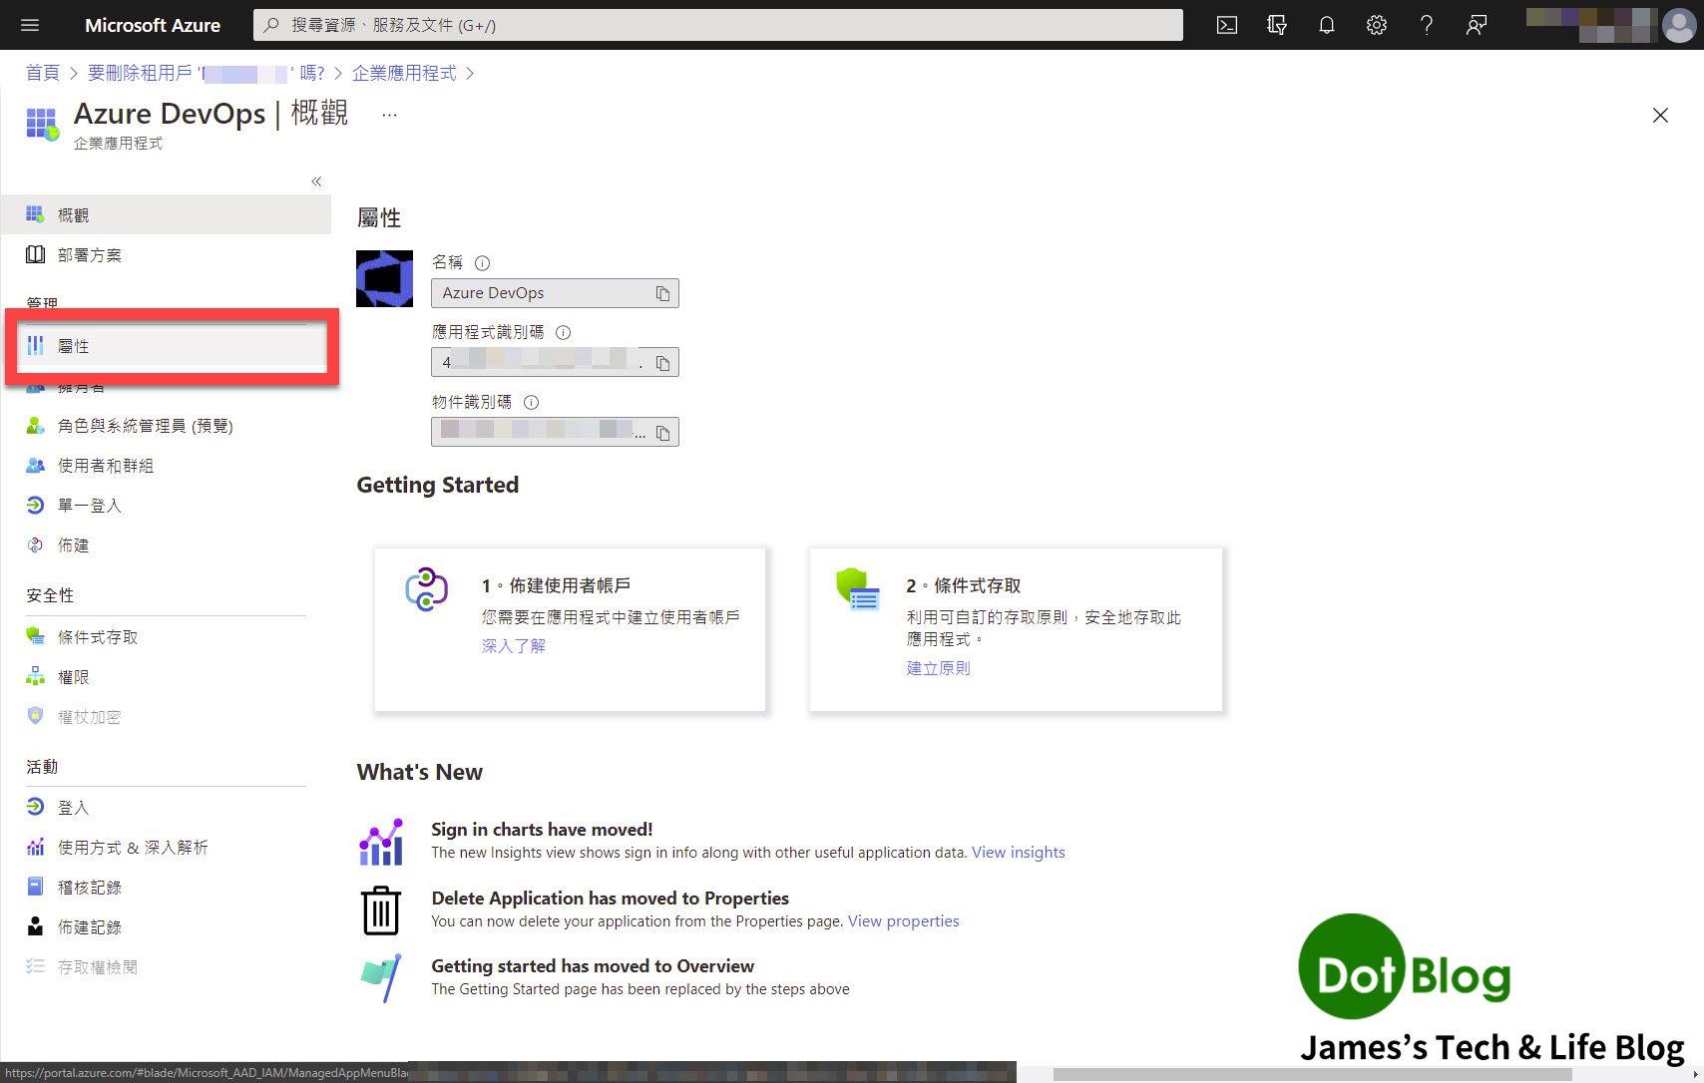Click the View insights link
Viewport: 1704px width, 1083px height.
(x=1018, y=853)
